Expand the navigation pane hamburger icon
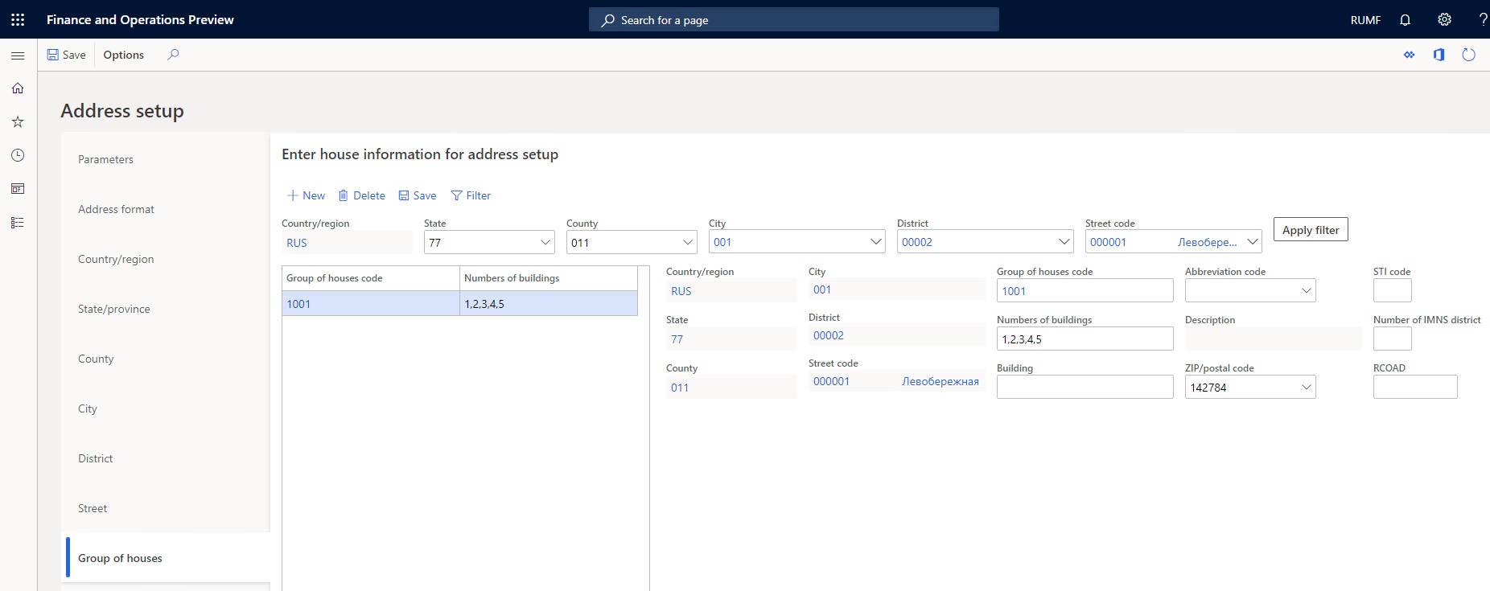Viewport: 1490px width, 591px height. pos(18,55)
